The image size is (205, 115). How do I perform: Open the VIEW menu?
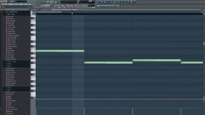16,4
